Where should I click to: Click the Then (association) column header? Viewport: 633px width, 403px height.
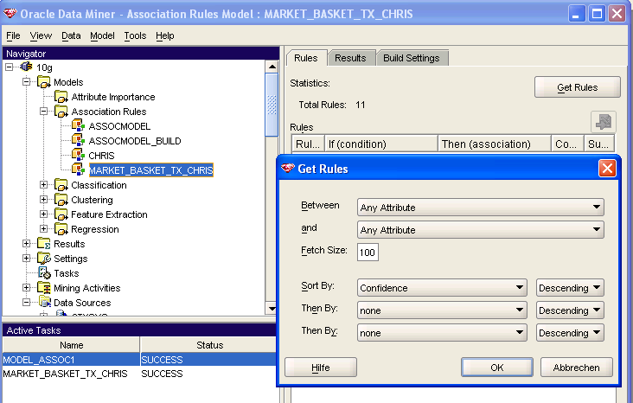coord(495,144)
